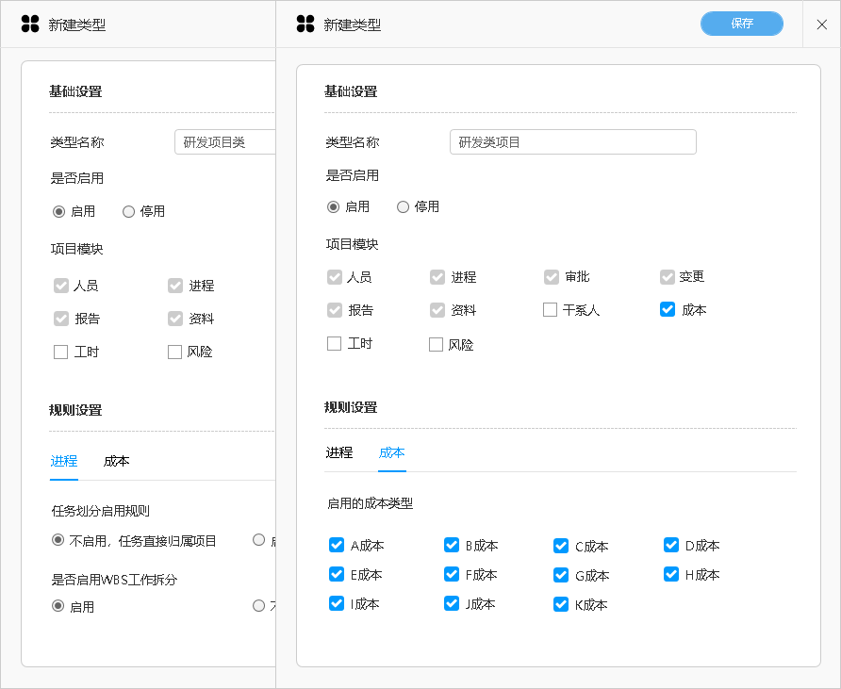Uncheck the F成本 cost type
This screenshot has width=841, height=689.
coord(452,574)
